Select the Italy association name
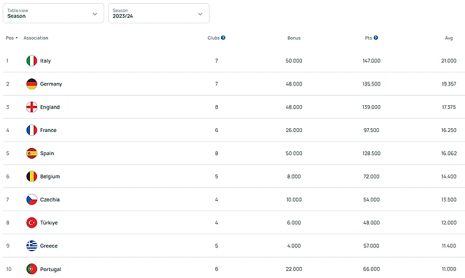The image size is (465, 278). 45,61
